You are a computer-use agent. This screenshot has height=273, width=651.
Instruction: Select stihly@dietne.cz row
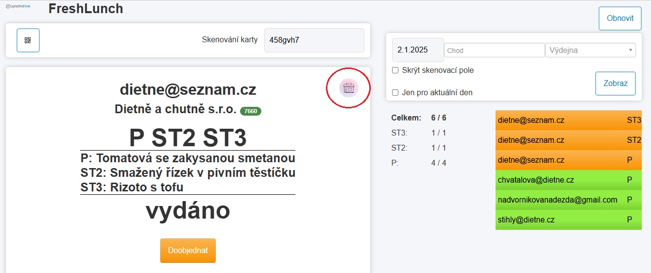point(568,220)
